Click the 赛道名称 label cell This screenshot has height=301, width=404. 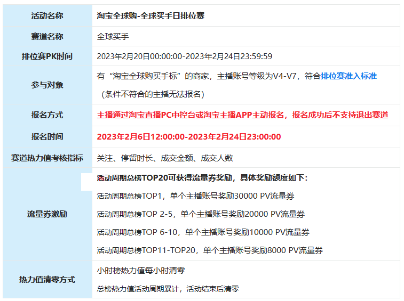(47, 36)
